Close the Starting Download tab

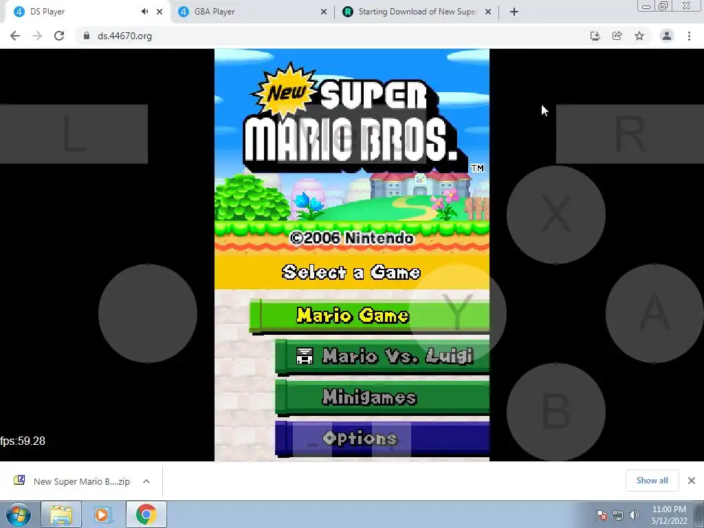click(488, 12)
